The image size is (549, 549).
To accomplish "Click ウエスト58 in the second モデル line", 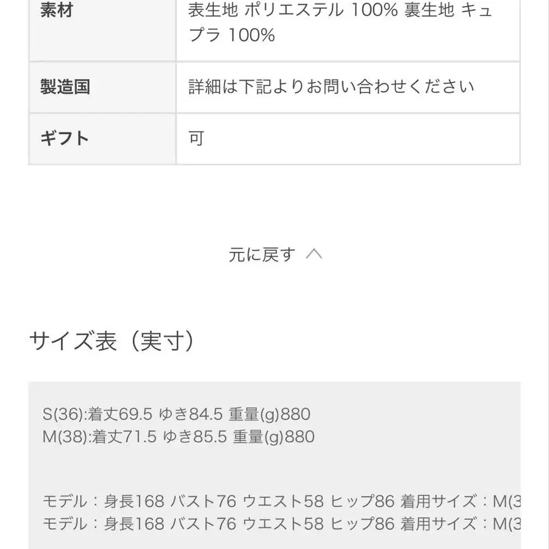I will pos(283,523).
